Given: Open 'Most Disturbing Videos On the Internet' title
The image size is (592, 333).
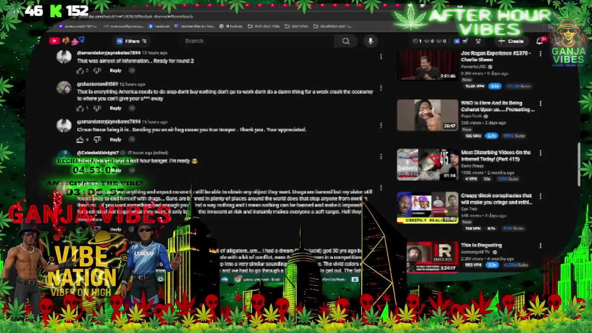Looking at the screenshot, I should click(495, 156).
